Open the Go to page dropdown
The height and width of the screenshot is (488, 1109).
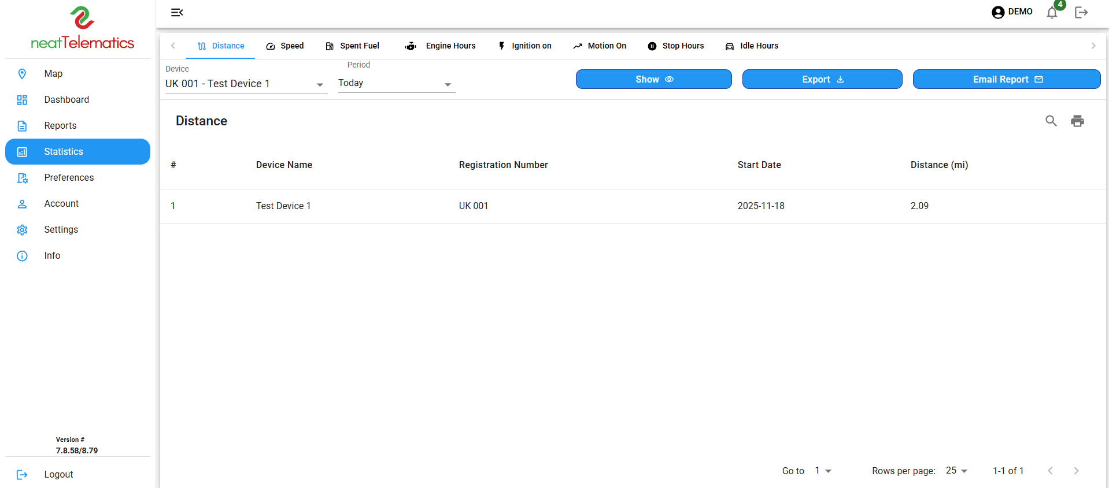(x=823, y=471)
